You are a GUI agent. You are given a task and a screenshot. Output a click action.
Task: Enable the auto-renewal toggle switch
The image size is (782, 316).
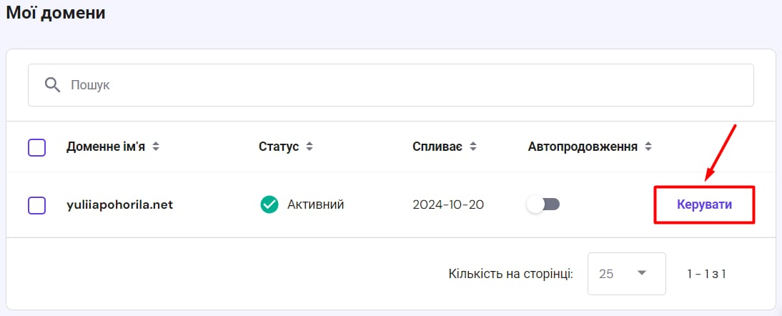click(543, 204)
